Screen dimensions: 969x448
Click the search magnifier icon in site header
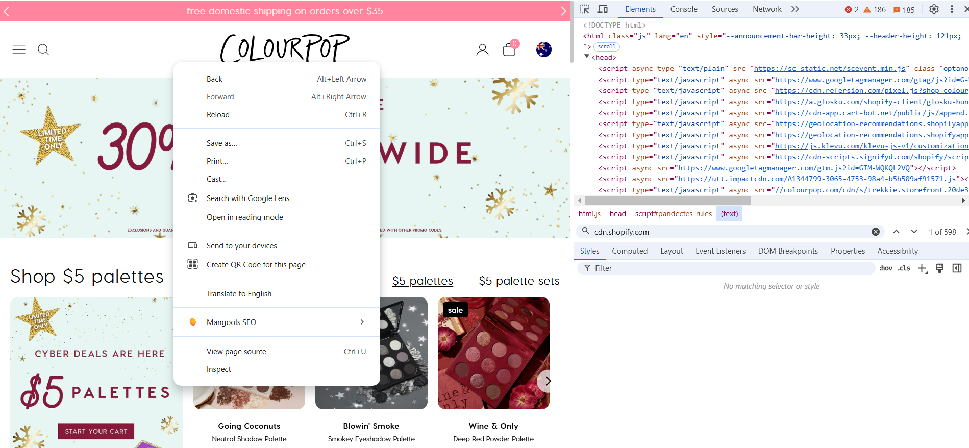click(x=43, y=49)
